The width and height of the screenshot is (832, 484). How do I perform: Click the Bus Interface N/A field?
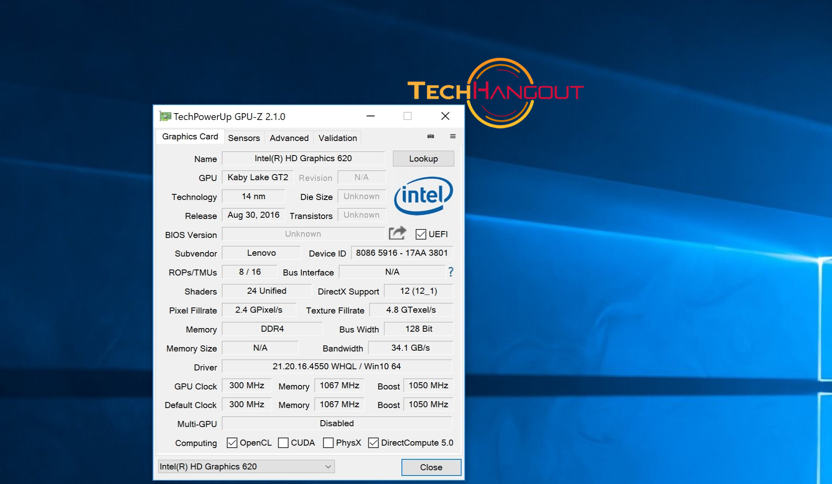click(x=392, y=272)
